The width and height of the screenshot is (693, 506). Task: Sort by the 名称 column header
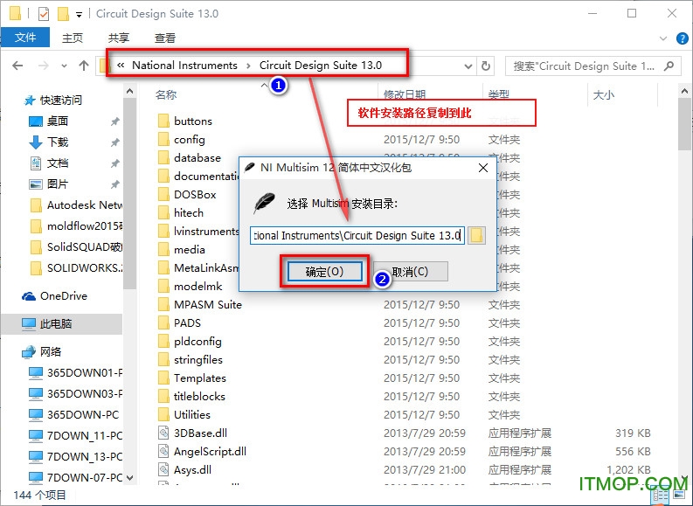166,94
